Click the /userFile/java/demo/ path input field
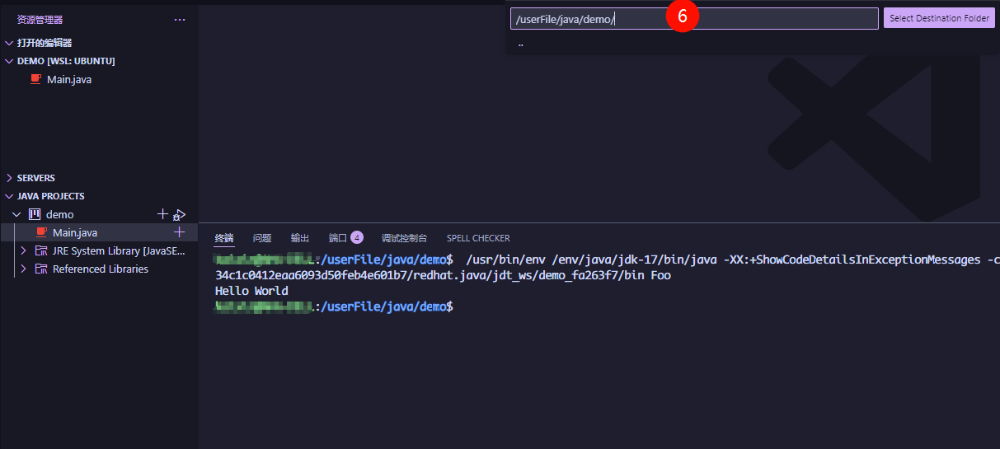The width and height of the screenshot is (1000, 449). click(x=694, y=19)
